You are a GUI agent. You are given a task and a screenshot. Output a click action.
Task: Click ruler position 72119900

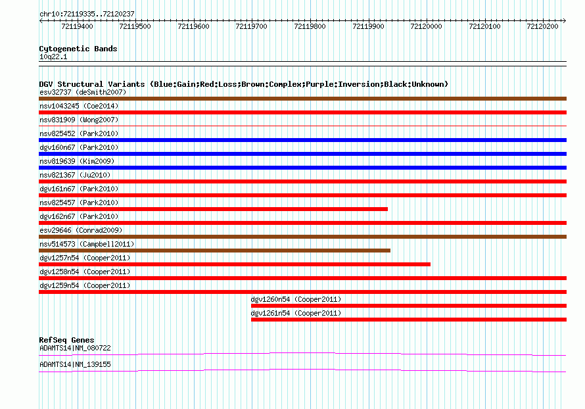click(368, 26)
